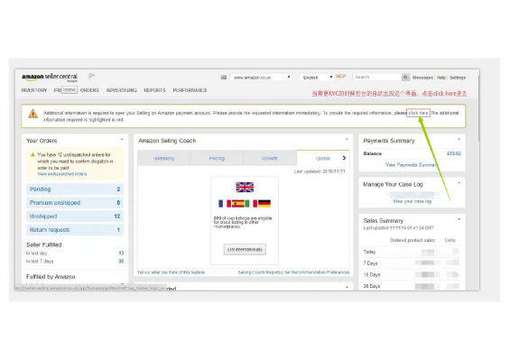The width and height of the screenshot is (509, 360).
Task: Open the ORDERS menu
Action: [x=89, y=90]
